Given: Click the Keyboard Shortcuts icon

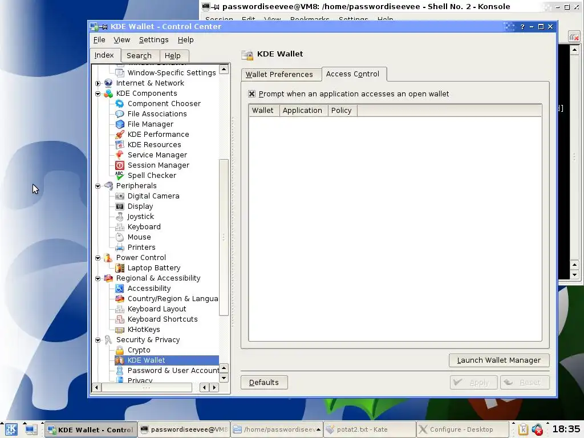Looking at the screenshot, I should tap(120, 319).
